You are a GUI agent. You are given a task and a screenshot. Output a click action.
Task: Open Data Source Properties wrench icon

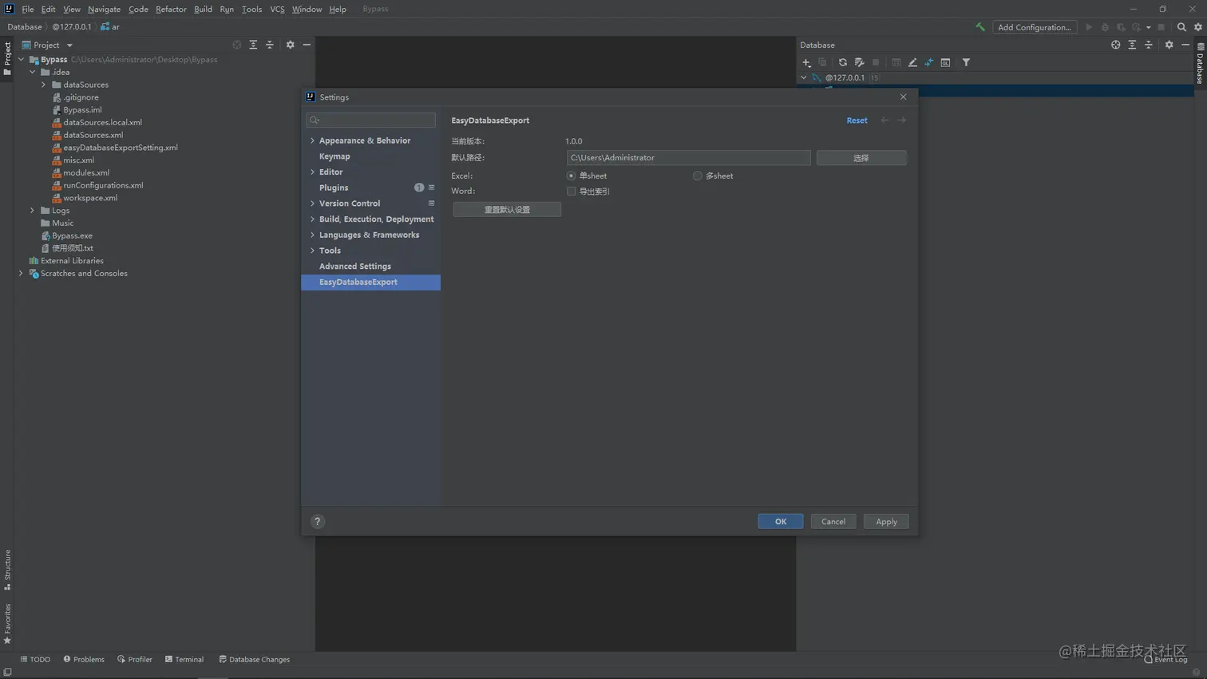pos(859,62)
